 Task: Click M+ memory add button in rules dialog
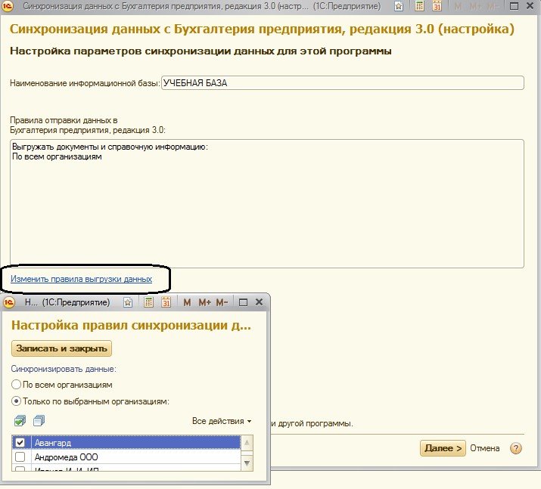pos(204,302)
